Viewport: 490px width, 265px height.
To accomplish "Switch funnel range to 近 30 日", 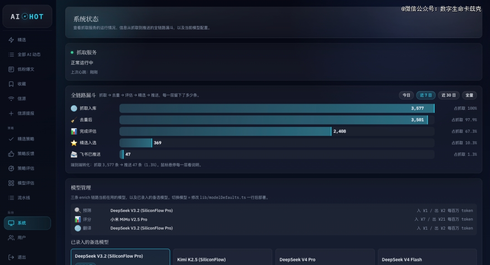I will [448, 95].
